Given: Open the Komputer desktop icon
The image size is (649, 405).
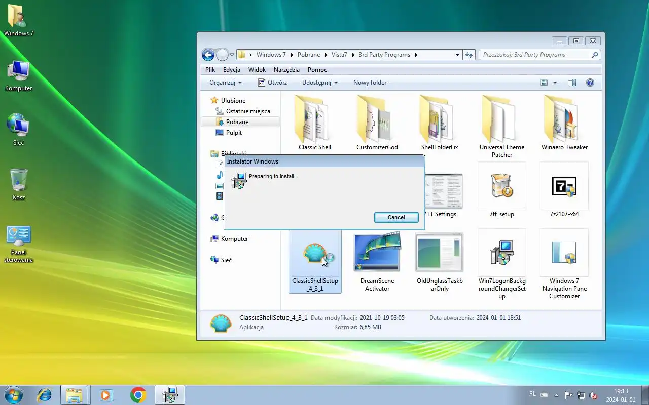Looking at the screenshot, I should pos(18,76).
